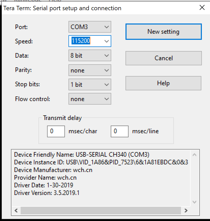Close the Serial port setup dialog

(202, 7)
